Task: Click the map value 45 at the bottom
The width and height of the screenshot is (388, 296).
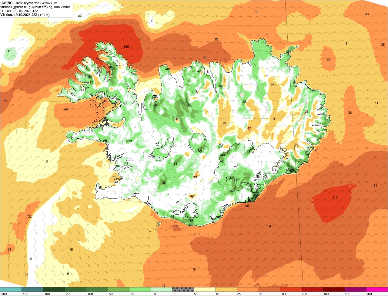Action: (163, 285)
